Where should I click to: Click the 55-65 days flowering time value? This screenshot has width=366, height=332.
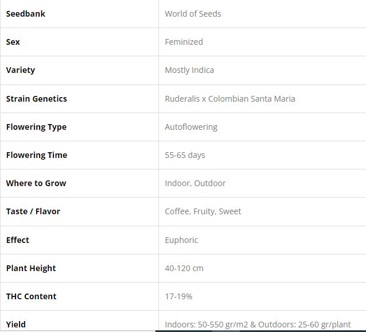tap(185, 155)
